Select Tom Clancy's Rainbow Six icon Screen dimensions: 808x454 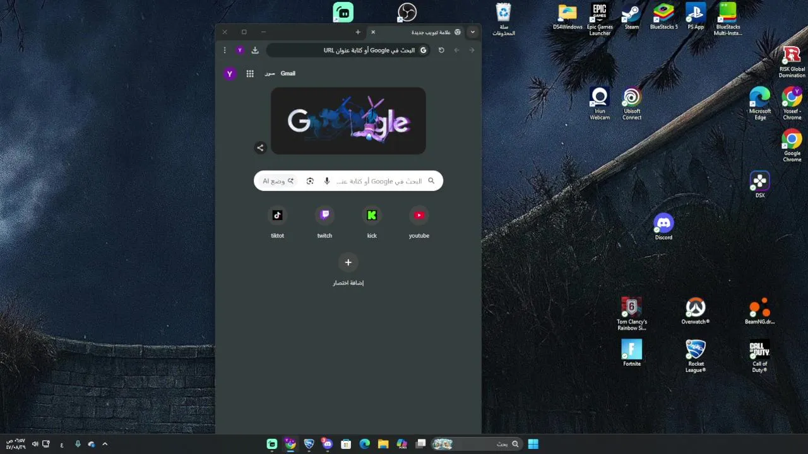(x=631, y=314)
